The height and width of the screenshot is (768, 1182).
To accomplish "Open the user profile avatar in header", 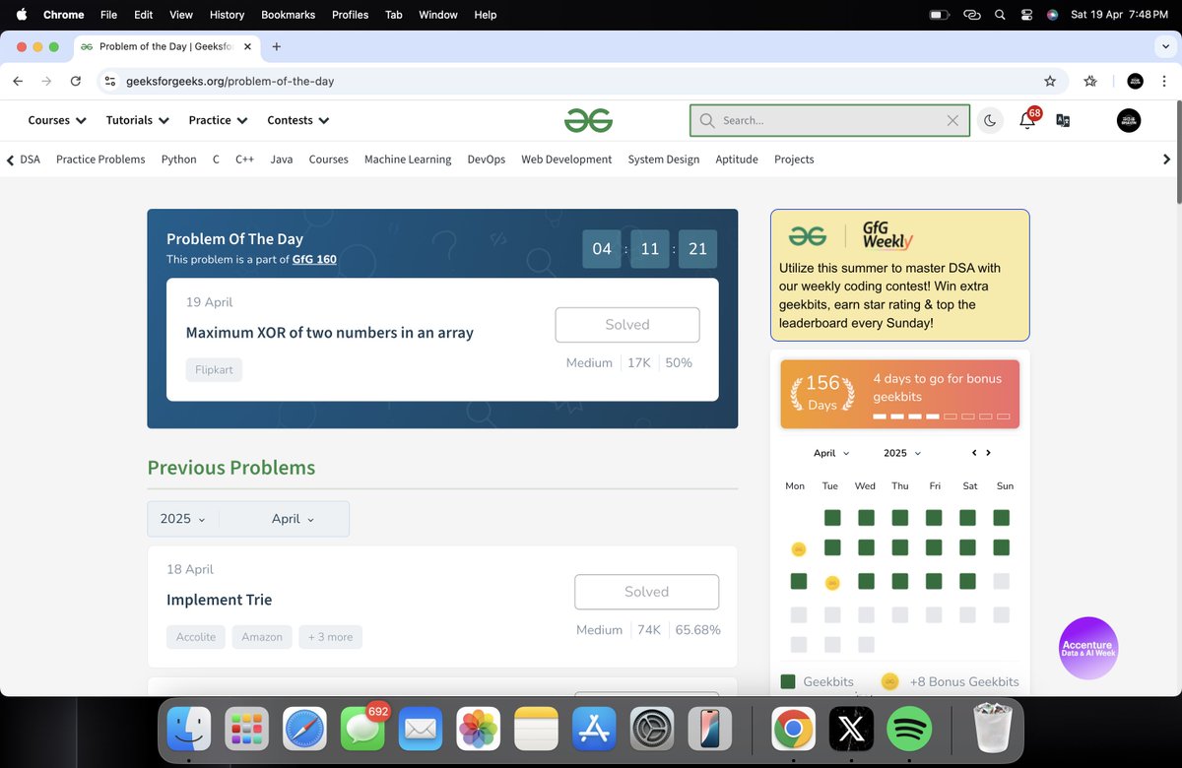I will tap(1129, 120).
